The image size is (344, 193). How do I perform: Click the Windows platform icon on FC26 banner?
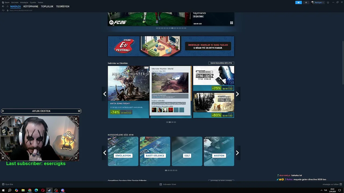(231, 23)
